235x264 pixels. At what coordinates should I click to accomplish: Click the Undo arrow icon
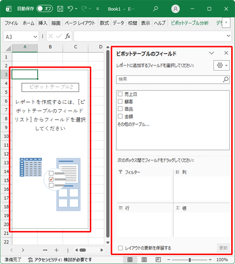click(x=70, y=8)
